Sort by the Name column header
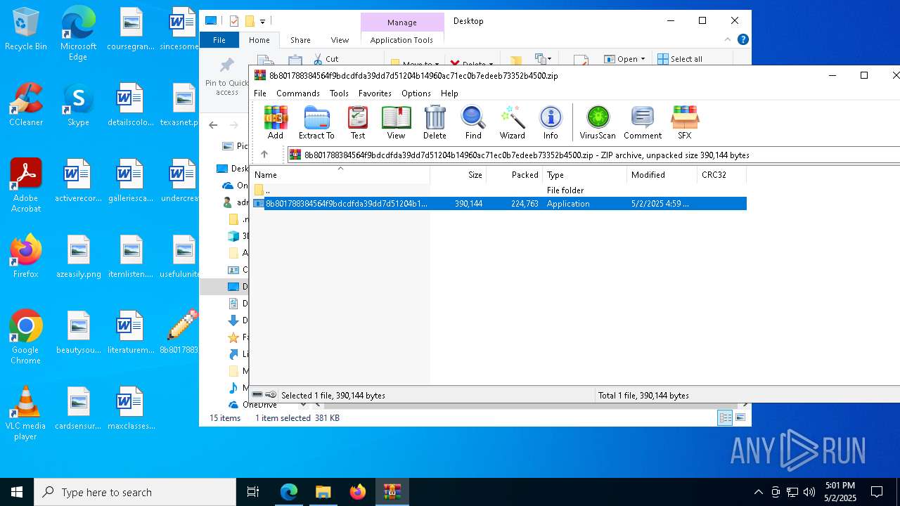The image size is (900, 506). point(340,174)
